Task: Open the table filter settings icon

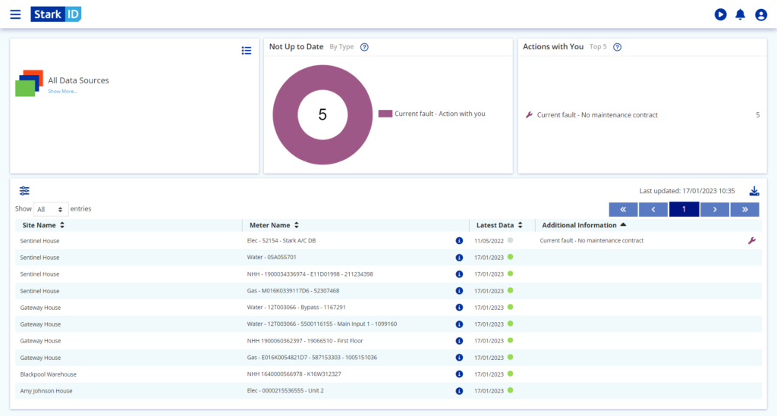Action: click(x=24, y=191)
